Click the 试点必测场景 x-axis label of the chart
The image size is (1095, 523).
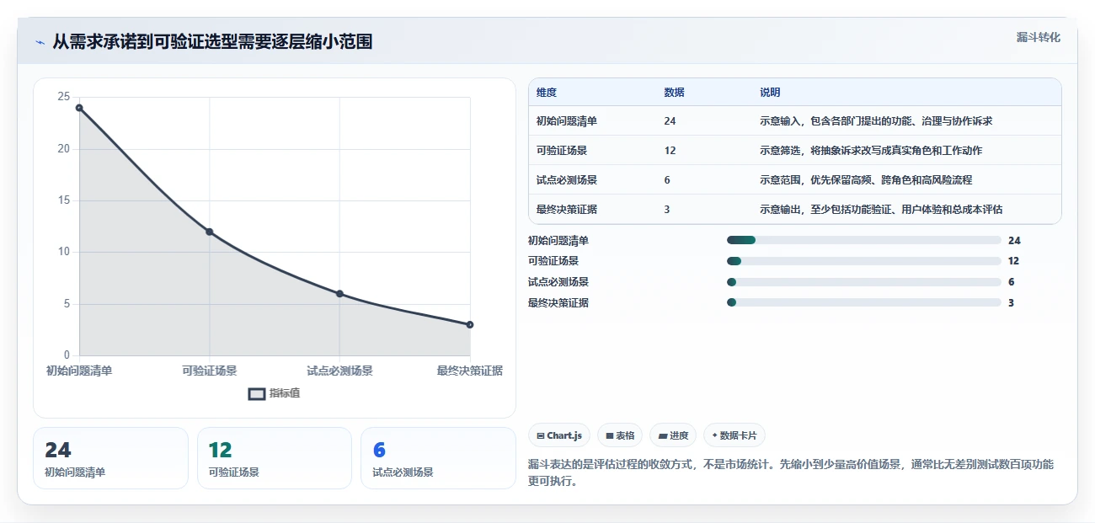(x=339, y=371)
